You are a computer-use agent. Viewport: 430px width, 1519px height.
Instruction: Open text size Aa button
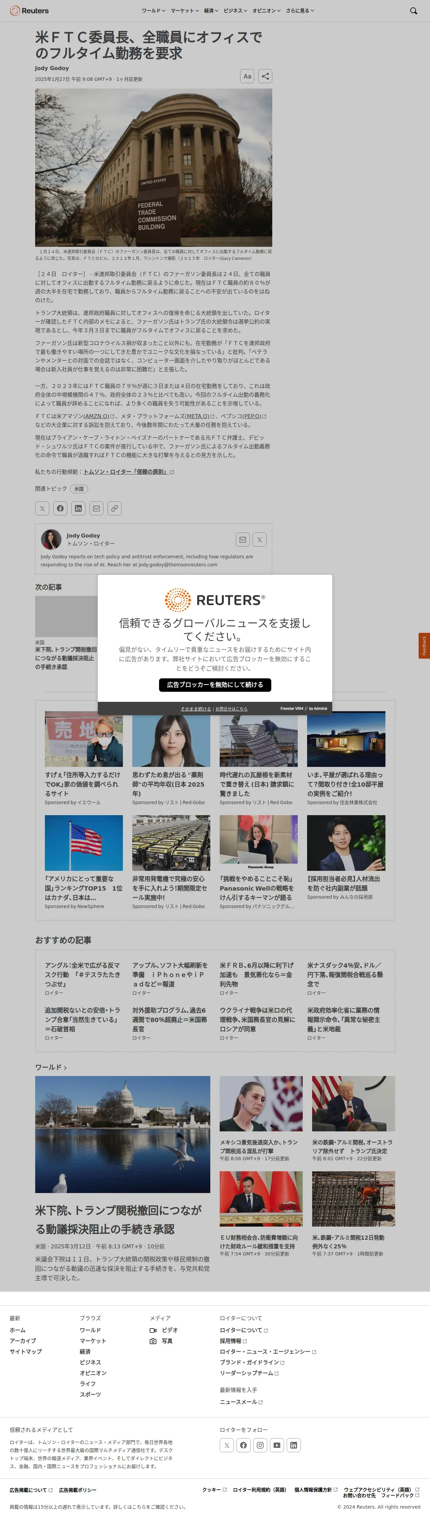coord(247,76)
